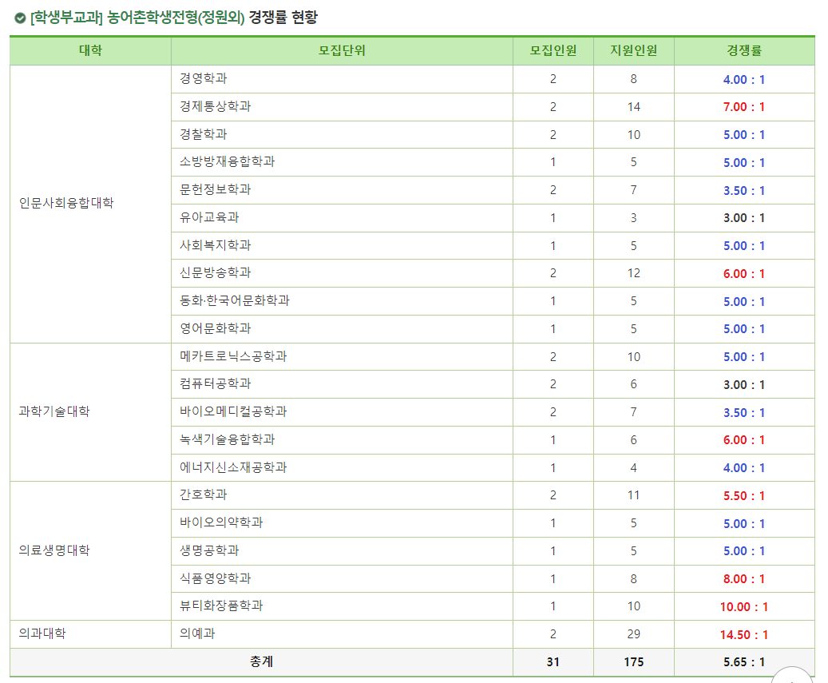828x683 pixels.
Task: Click the 컴퓨터공학과 department name
Action: [216, 384]
